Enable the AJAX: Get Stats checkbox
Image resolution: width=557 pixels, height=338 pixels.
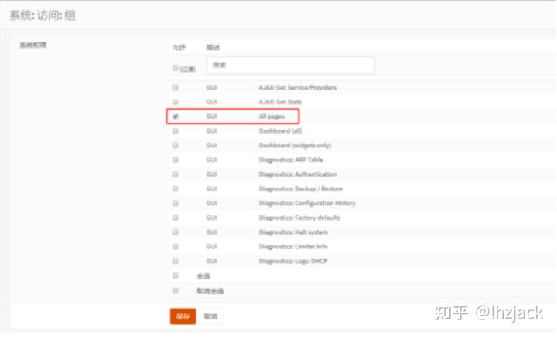[x=175, y=102]
